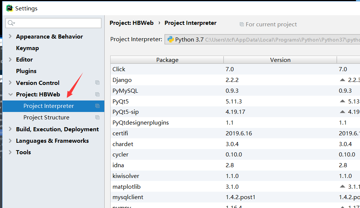360x208 pixels.
Task: Open the Project Interpreter dropdown
Action: (x=262, y=39)
